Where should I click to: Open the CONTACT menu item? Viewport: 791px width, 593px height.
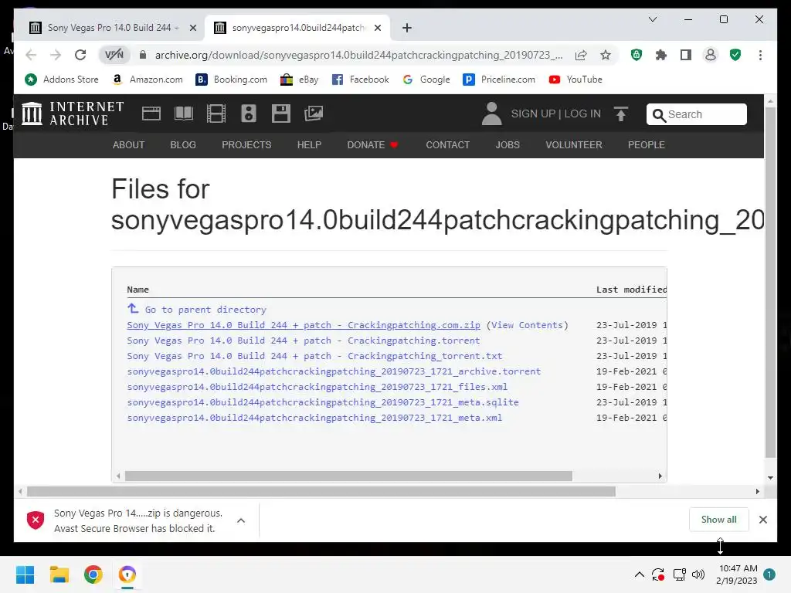[447, 145]
